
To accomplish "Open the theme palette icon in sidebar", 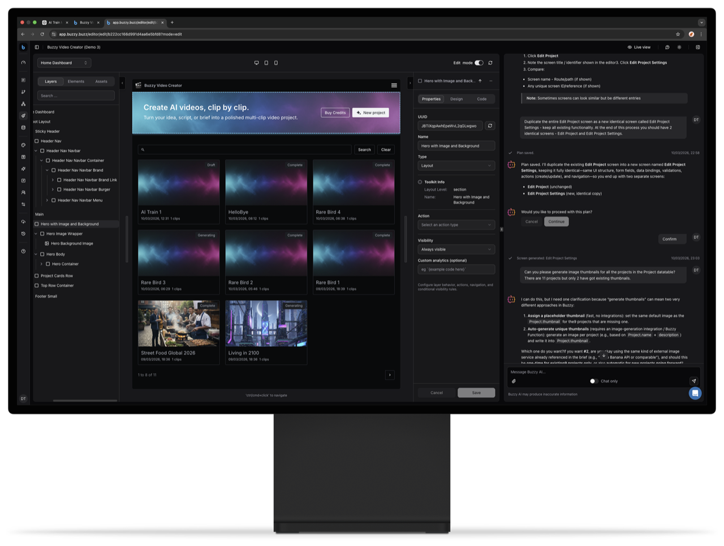I will tap(23, 145).
